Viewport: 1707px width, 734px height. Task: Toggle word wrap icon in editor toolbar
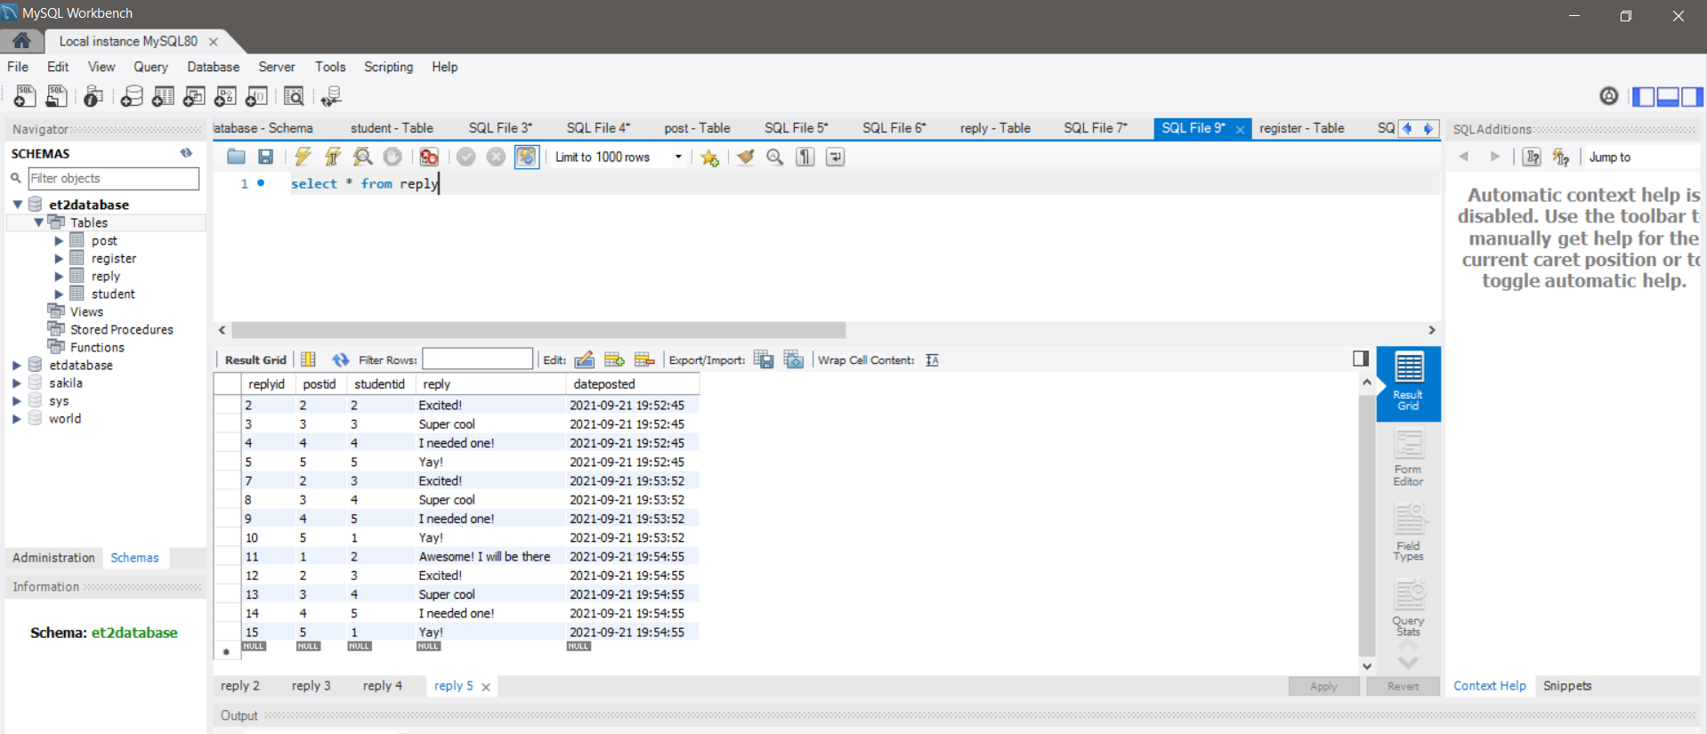point(836,157)
